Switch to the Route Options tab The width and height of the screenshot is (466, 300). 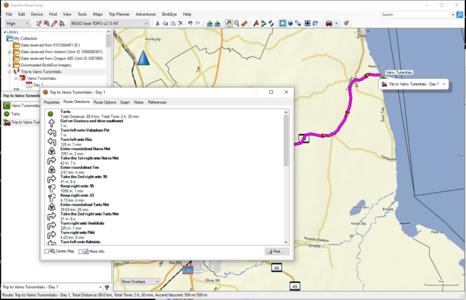click(x=105, y=103)
